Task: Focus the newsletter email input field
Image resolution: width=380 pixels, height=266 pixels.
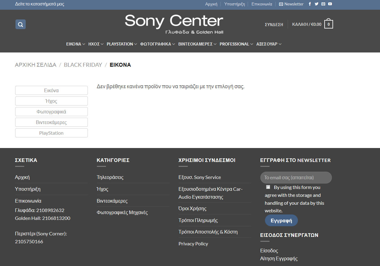Action: (296, 177)
